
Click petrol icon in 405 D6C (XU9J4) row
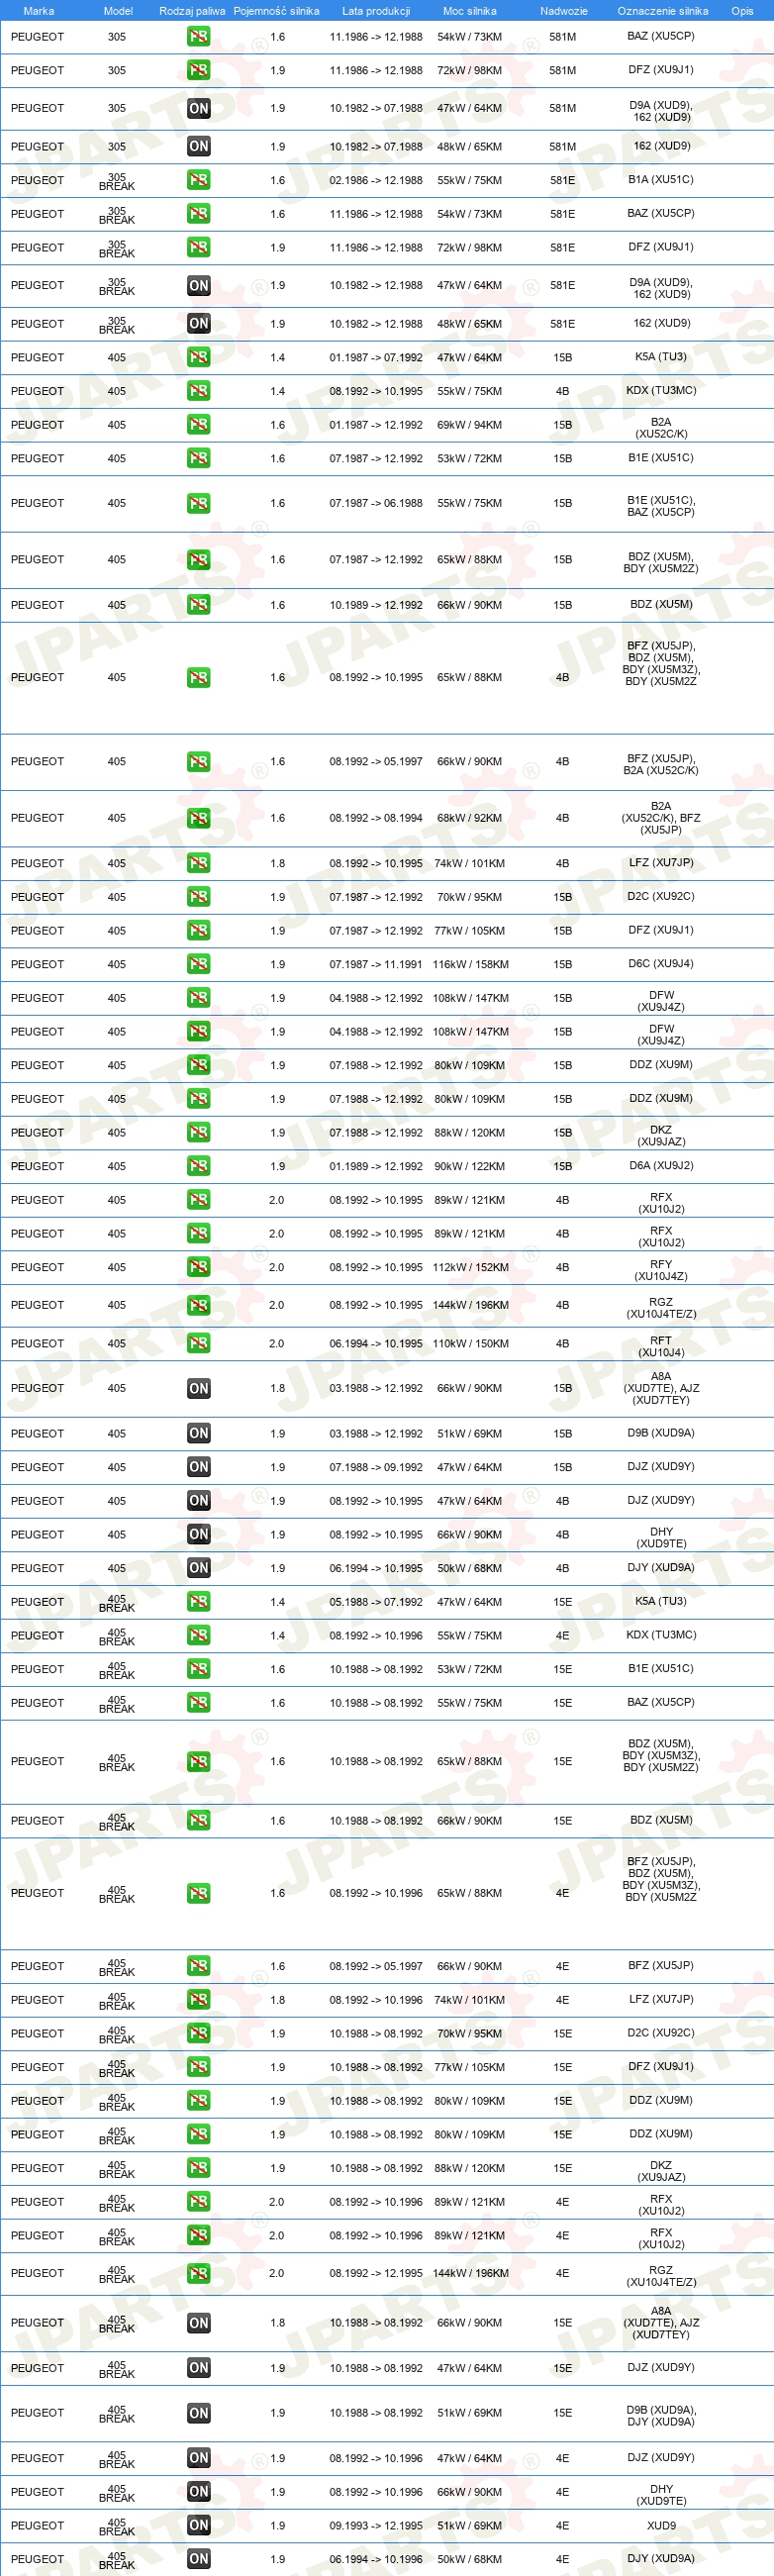pyautogui.click(x=198, y=965)
